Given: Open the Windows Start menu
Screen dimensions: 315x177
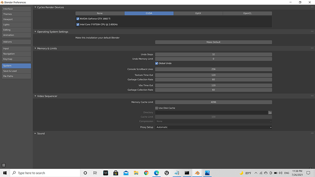Looking at the screenshot, I should (x=5, y=173).
